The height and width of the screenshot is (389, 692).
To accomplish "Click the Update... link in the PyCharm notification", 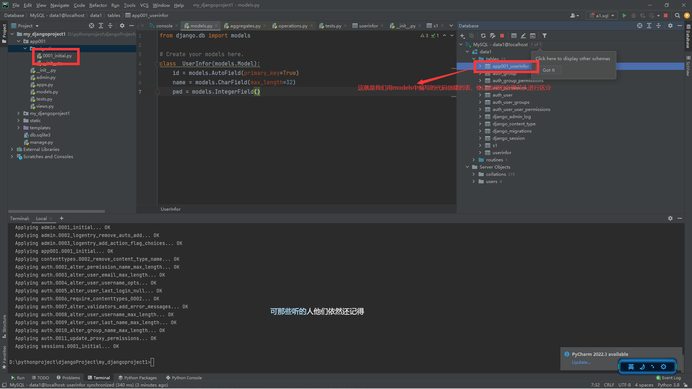I will point(581,362).
